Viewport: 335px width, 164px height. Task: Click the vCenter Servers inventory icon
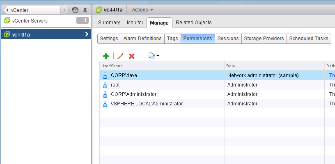pyautogui.click(x=7, y=21)
